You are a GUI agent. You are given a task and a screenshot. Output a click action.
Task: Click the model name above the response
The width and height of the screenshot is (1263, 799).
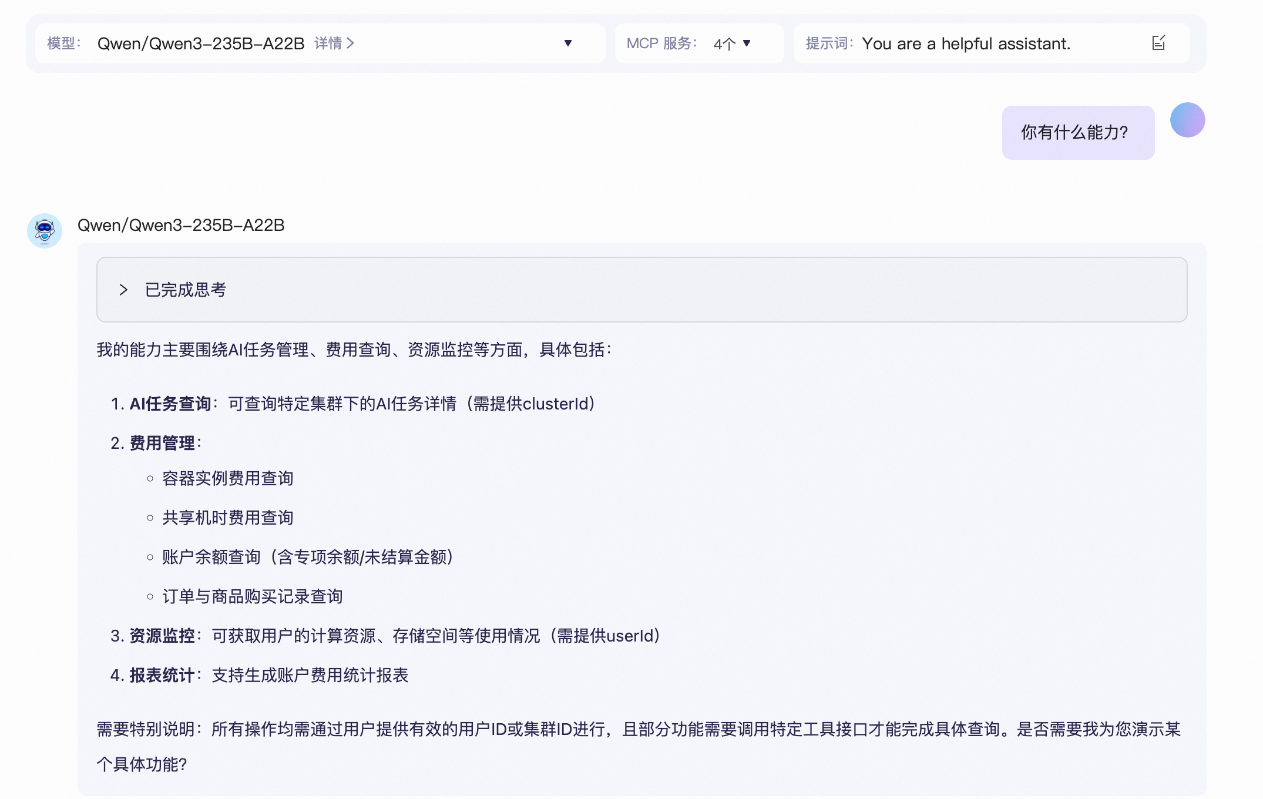click(181, 225)
